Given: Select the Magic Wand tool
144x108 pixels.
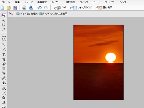Looking at the screenshot, I should click(x=4, y=44).
